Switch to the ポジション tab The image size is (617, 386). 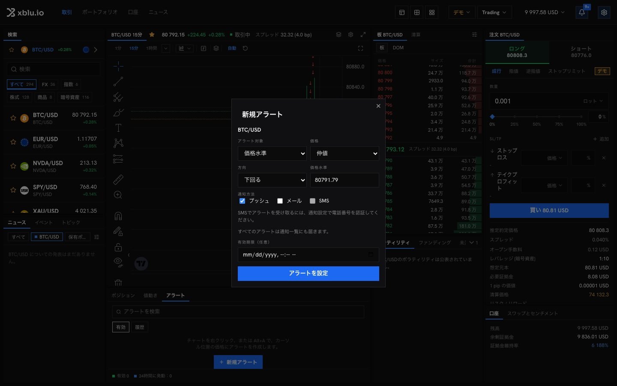point(123,296)
